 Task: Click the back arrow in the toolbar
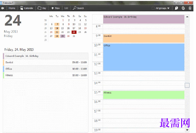3,8
